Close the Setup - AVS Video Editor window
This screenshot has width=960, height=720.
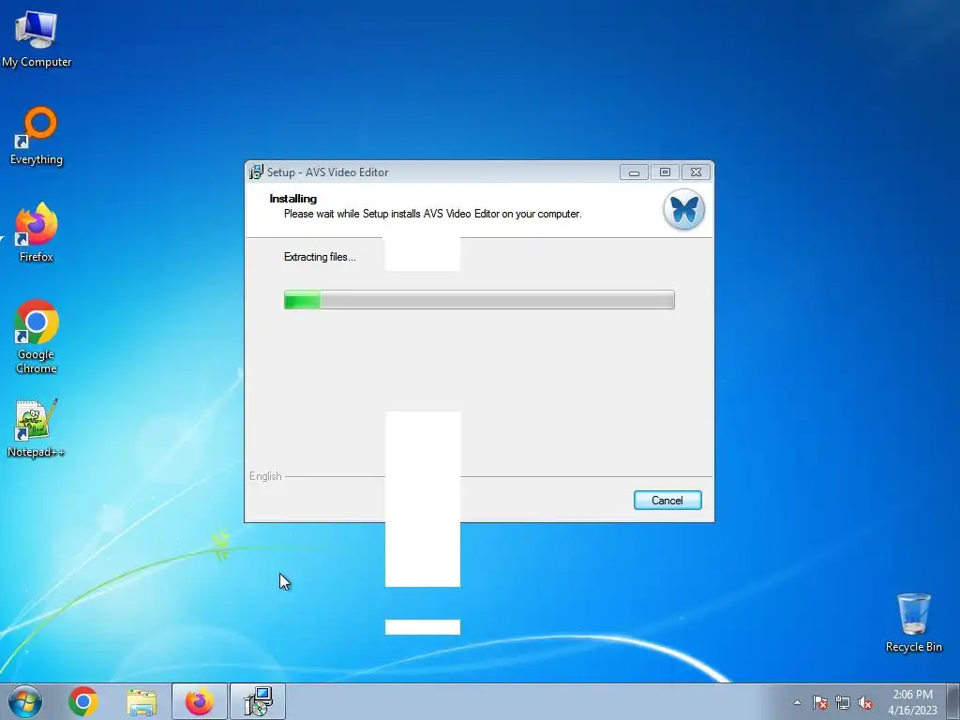pyautogui.click(x=697, y=172)
